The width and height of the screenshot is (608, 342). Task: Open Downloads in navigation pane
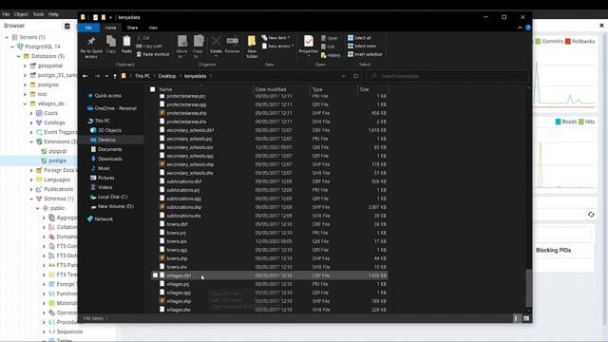pyautogui.click(x=110, y=159)
